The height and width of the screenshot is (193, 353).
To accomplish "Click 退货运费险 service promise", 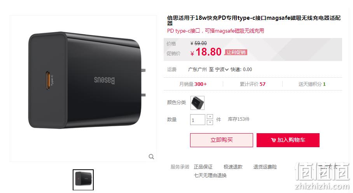I will tap(265, 167).
